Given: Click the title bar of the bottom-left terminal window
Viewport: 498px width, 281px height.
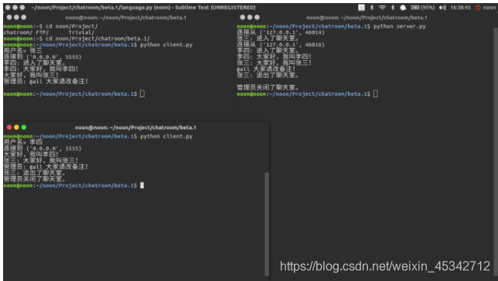Looking at the screenshot, I should pyautogui.click(x=135, y=127).
